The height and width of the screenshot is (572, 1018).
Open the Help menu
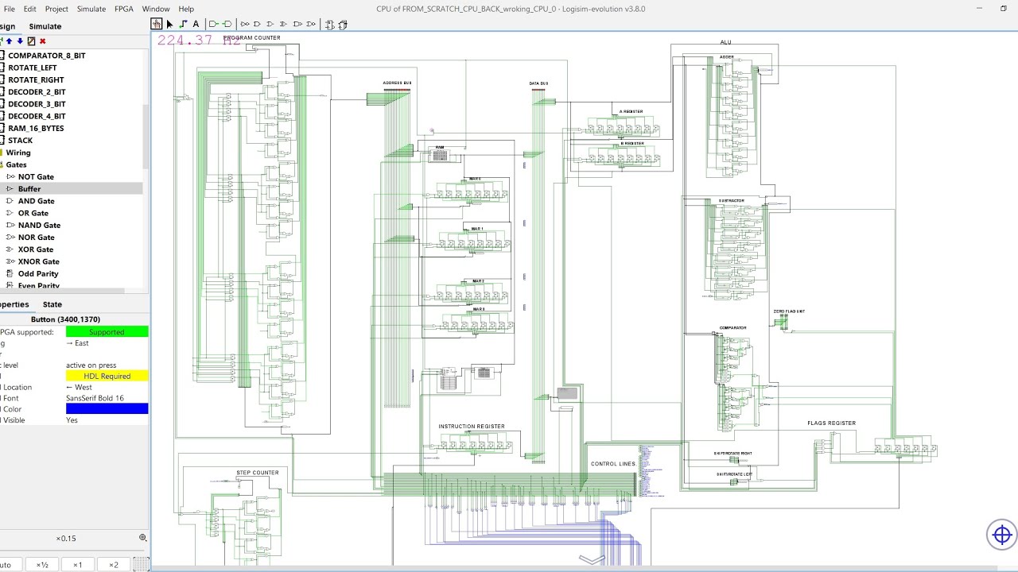(186, 9)
